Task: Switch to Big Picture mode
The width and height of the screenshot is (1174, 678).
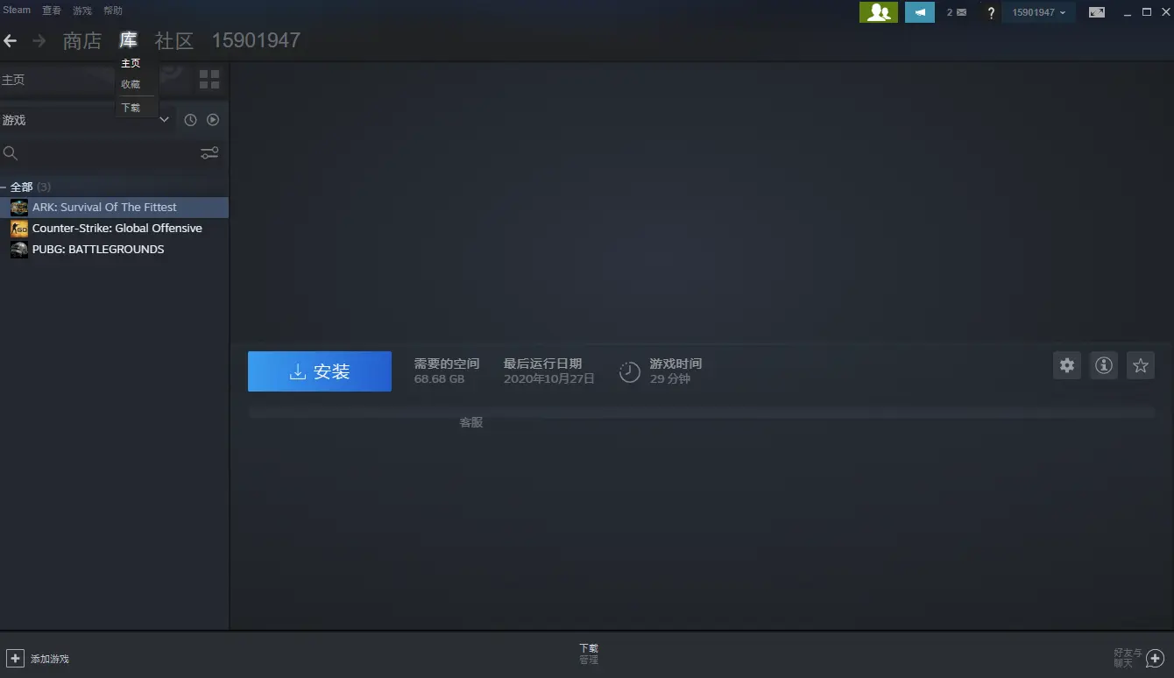Action: click(1097, 12)
